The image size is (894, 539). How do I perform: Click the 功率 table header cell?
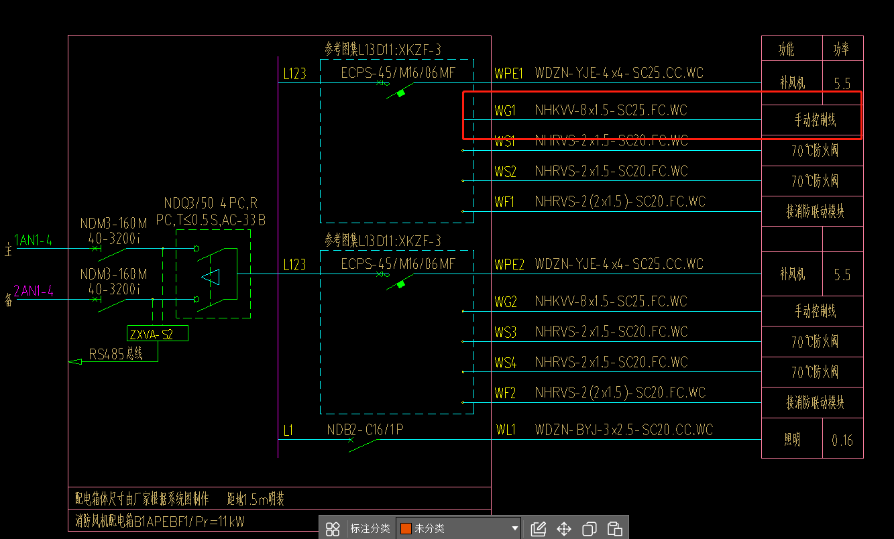tap(842, 50)
